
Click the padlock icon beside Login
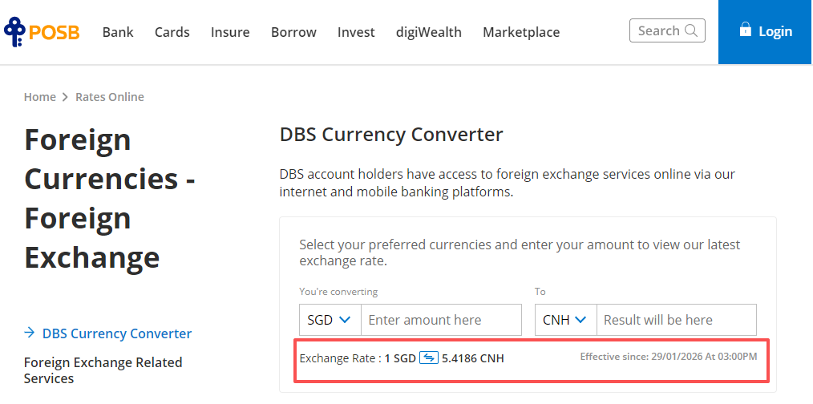(746, 30)
